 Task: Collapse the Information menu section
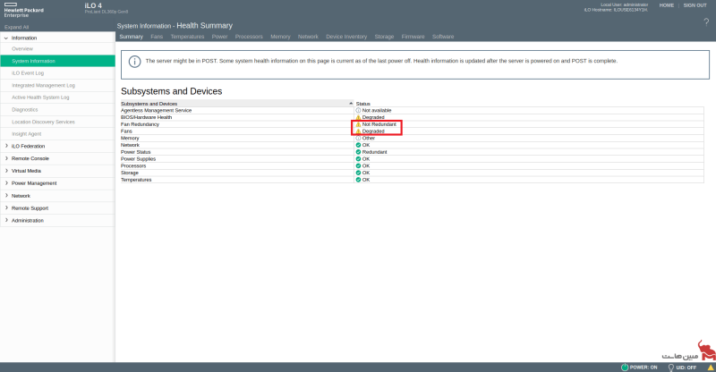point(6,38)
